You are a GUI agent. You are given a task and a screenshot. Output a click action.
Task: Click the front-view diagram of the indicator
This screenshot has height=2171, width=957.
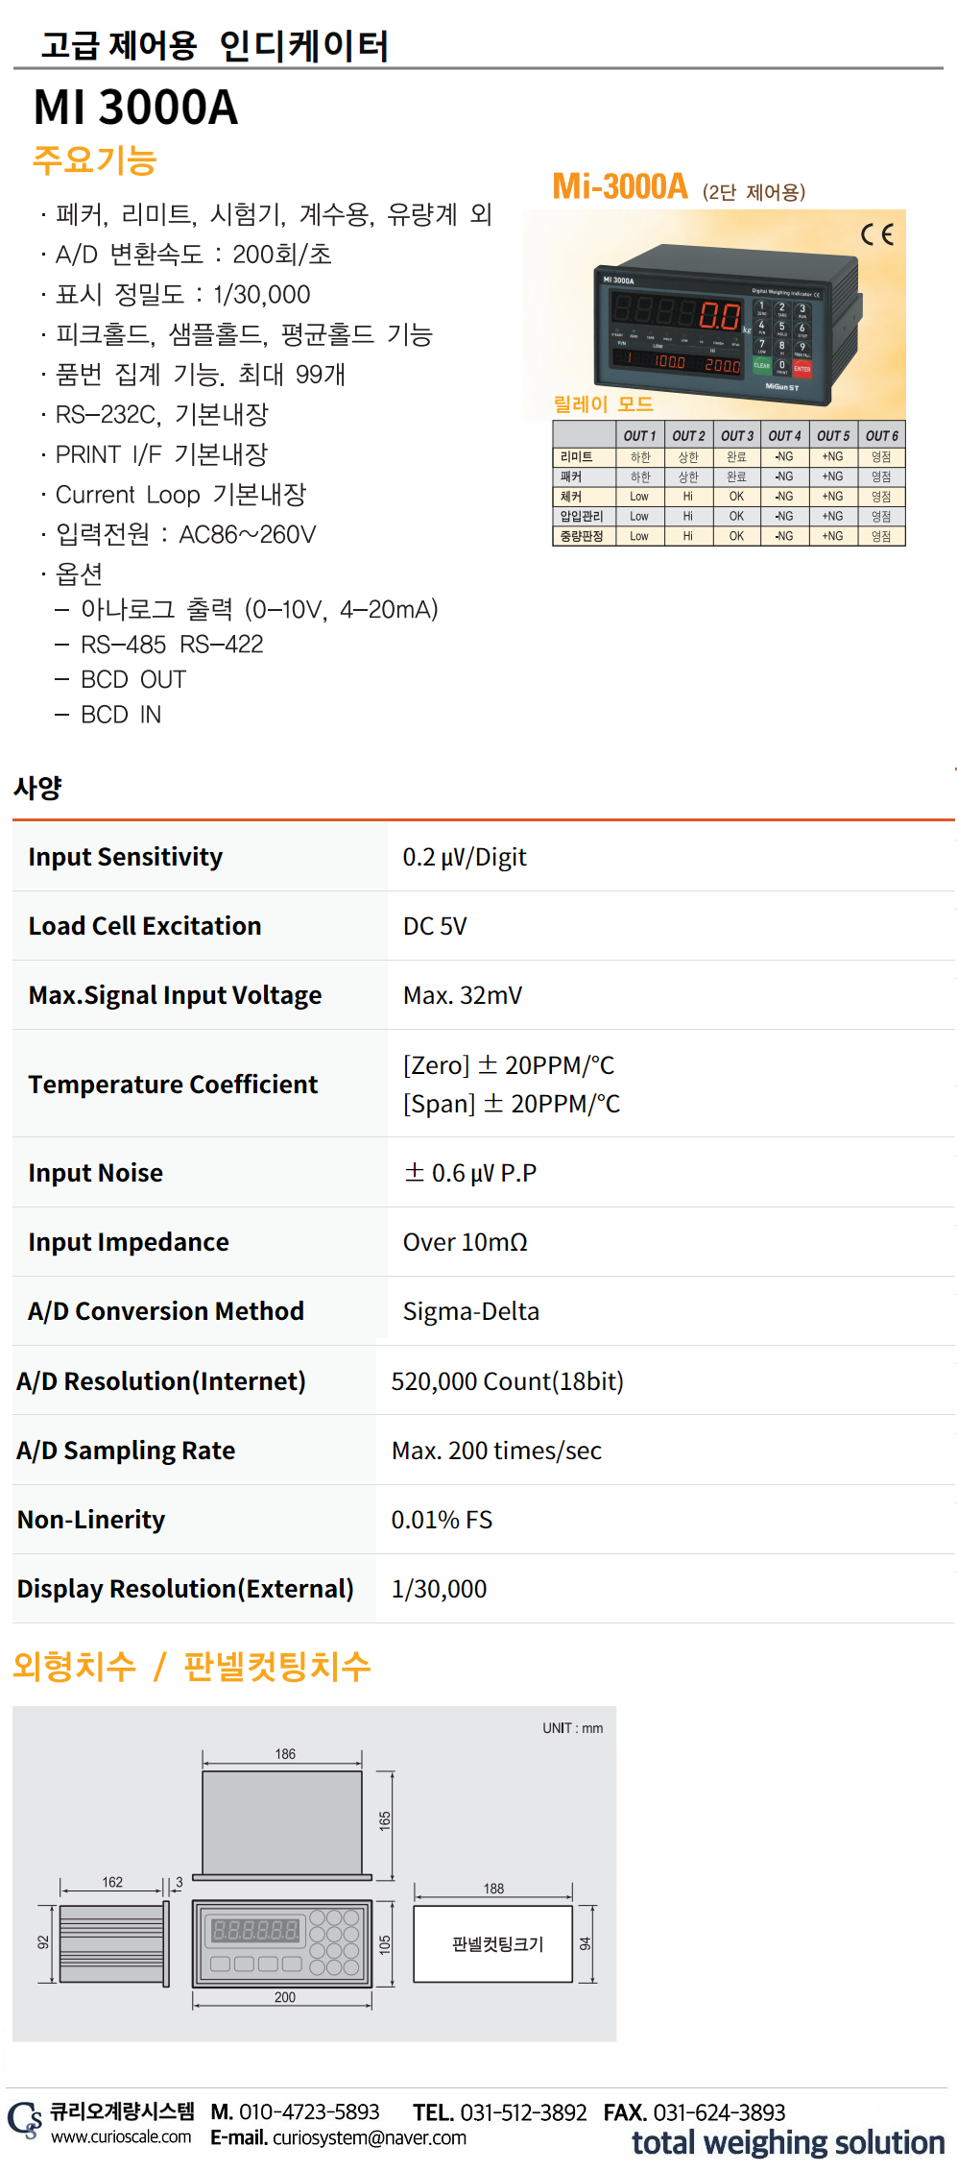tap(282, 1943)
